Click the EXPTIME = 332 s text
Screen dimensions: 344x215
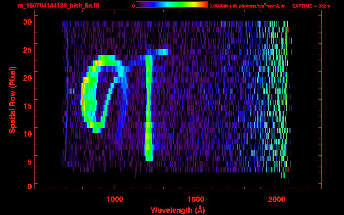(x=311, y=6)
